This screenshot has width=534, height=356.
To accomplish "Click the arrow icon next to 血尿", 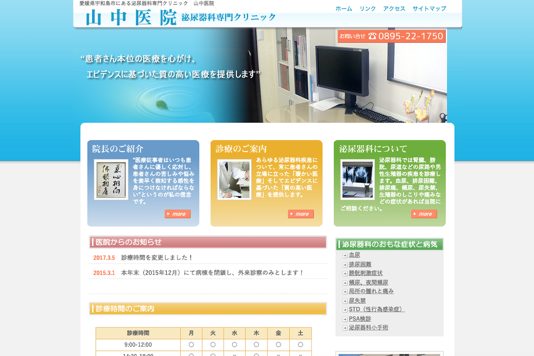I will [344, 255].
